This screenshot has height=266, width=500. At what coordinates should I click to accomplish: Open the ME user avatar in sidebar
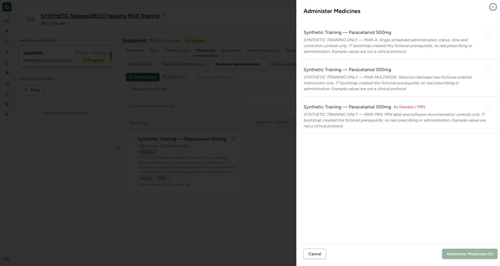click(7, 259)
